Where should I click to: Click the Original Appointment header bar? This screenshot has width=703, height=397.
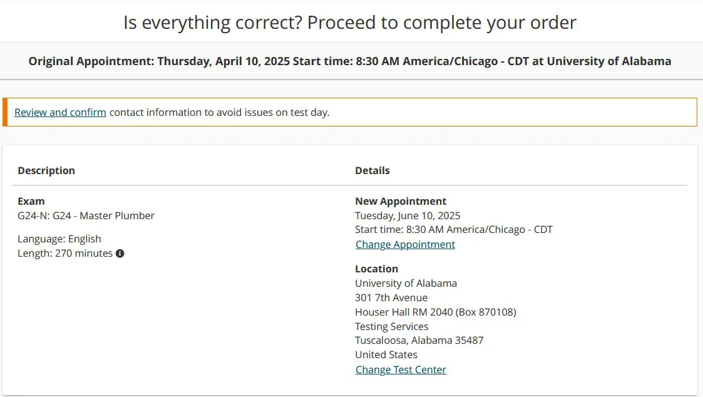pyautogui.click(x=351, y=61)
